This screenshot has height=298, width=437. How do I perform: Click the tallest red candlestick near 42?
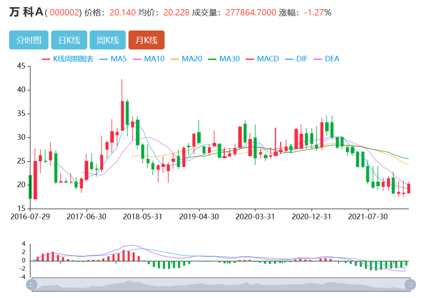coord(122,115)
